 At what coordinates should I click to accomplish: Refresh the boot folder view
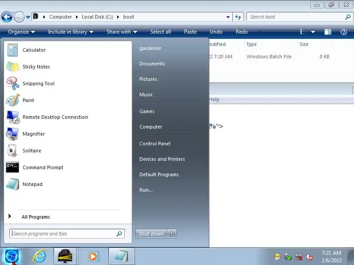[x=238, y=17]
